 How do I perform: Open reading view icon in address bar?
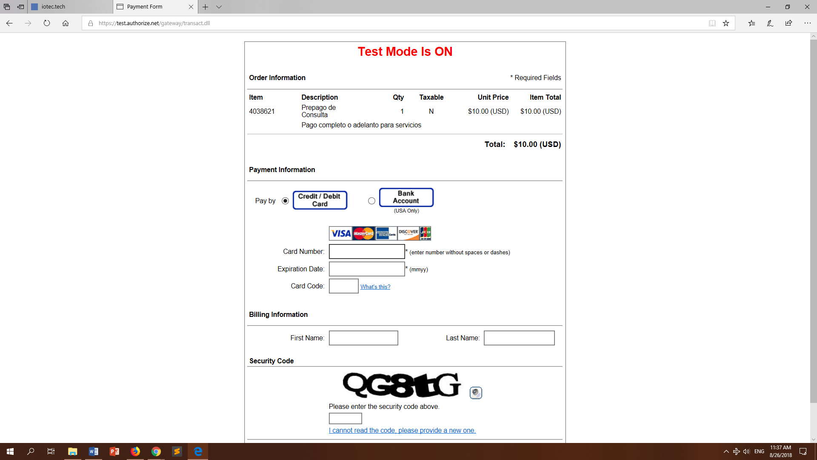tap(712, 23)
